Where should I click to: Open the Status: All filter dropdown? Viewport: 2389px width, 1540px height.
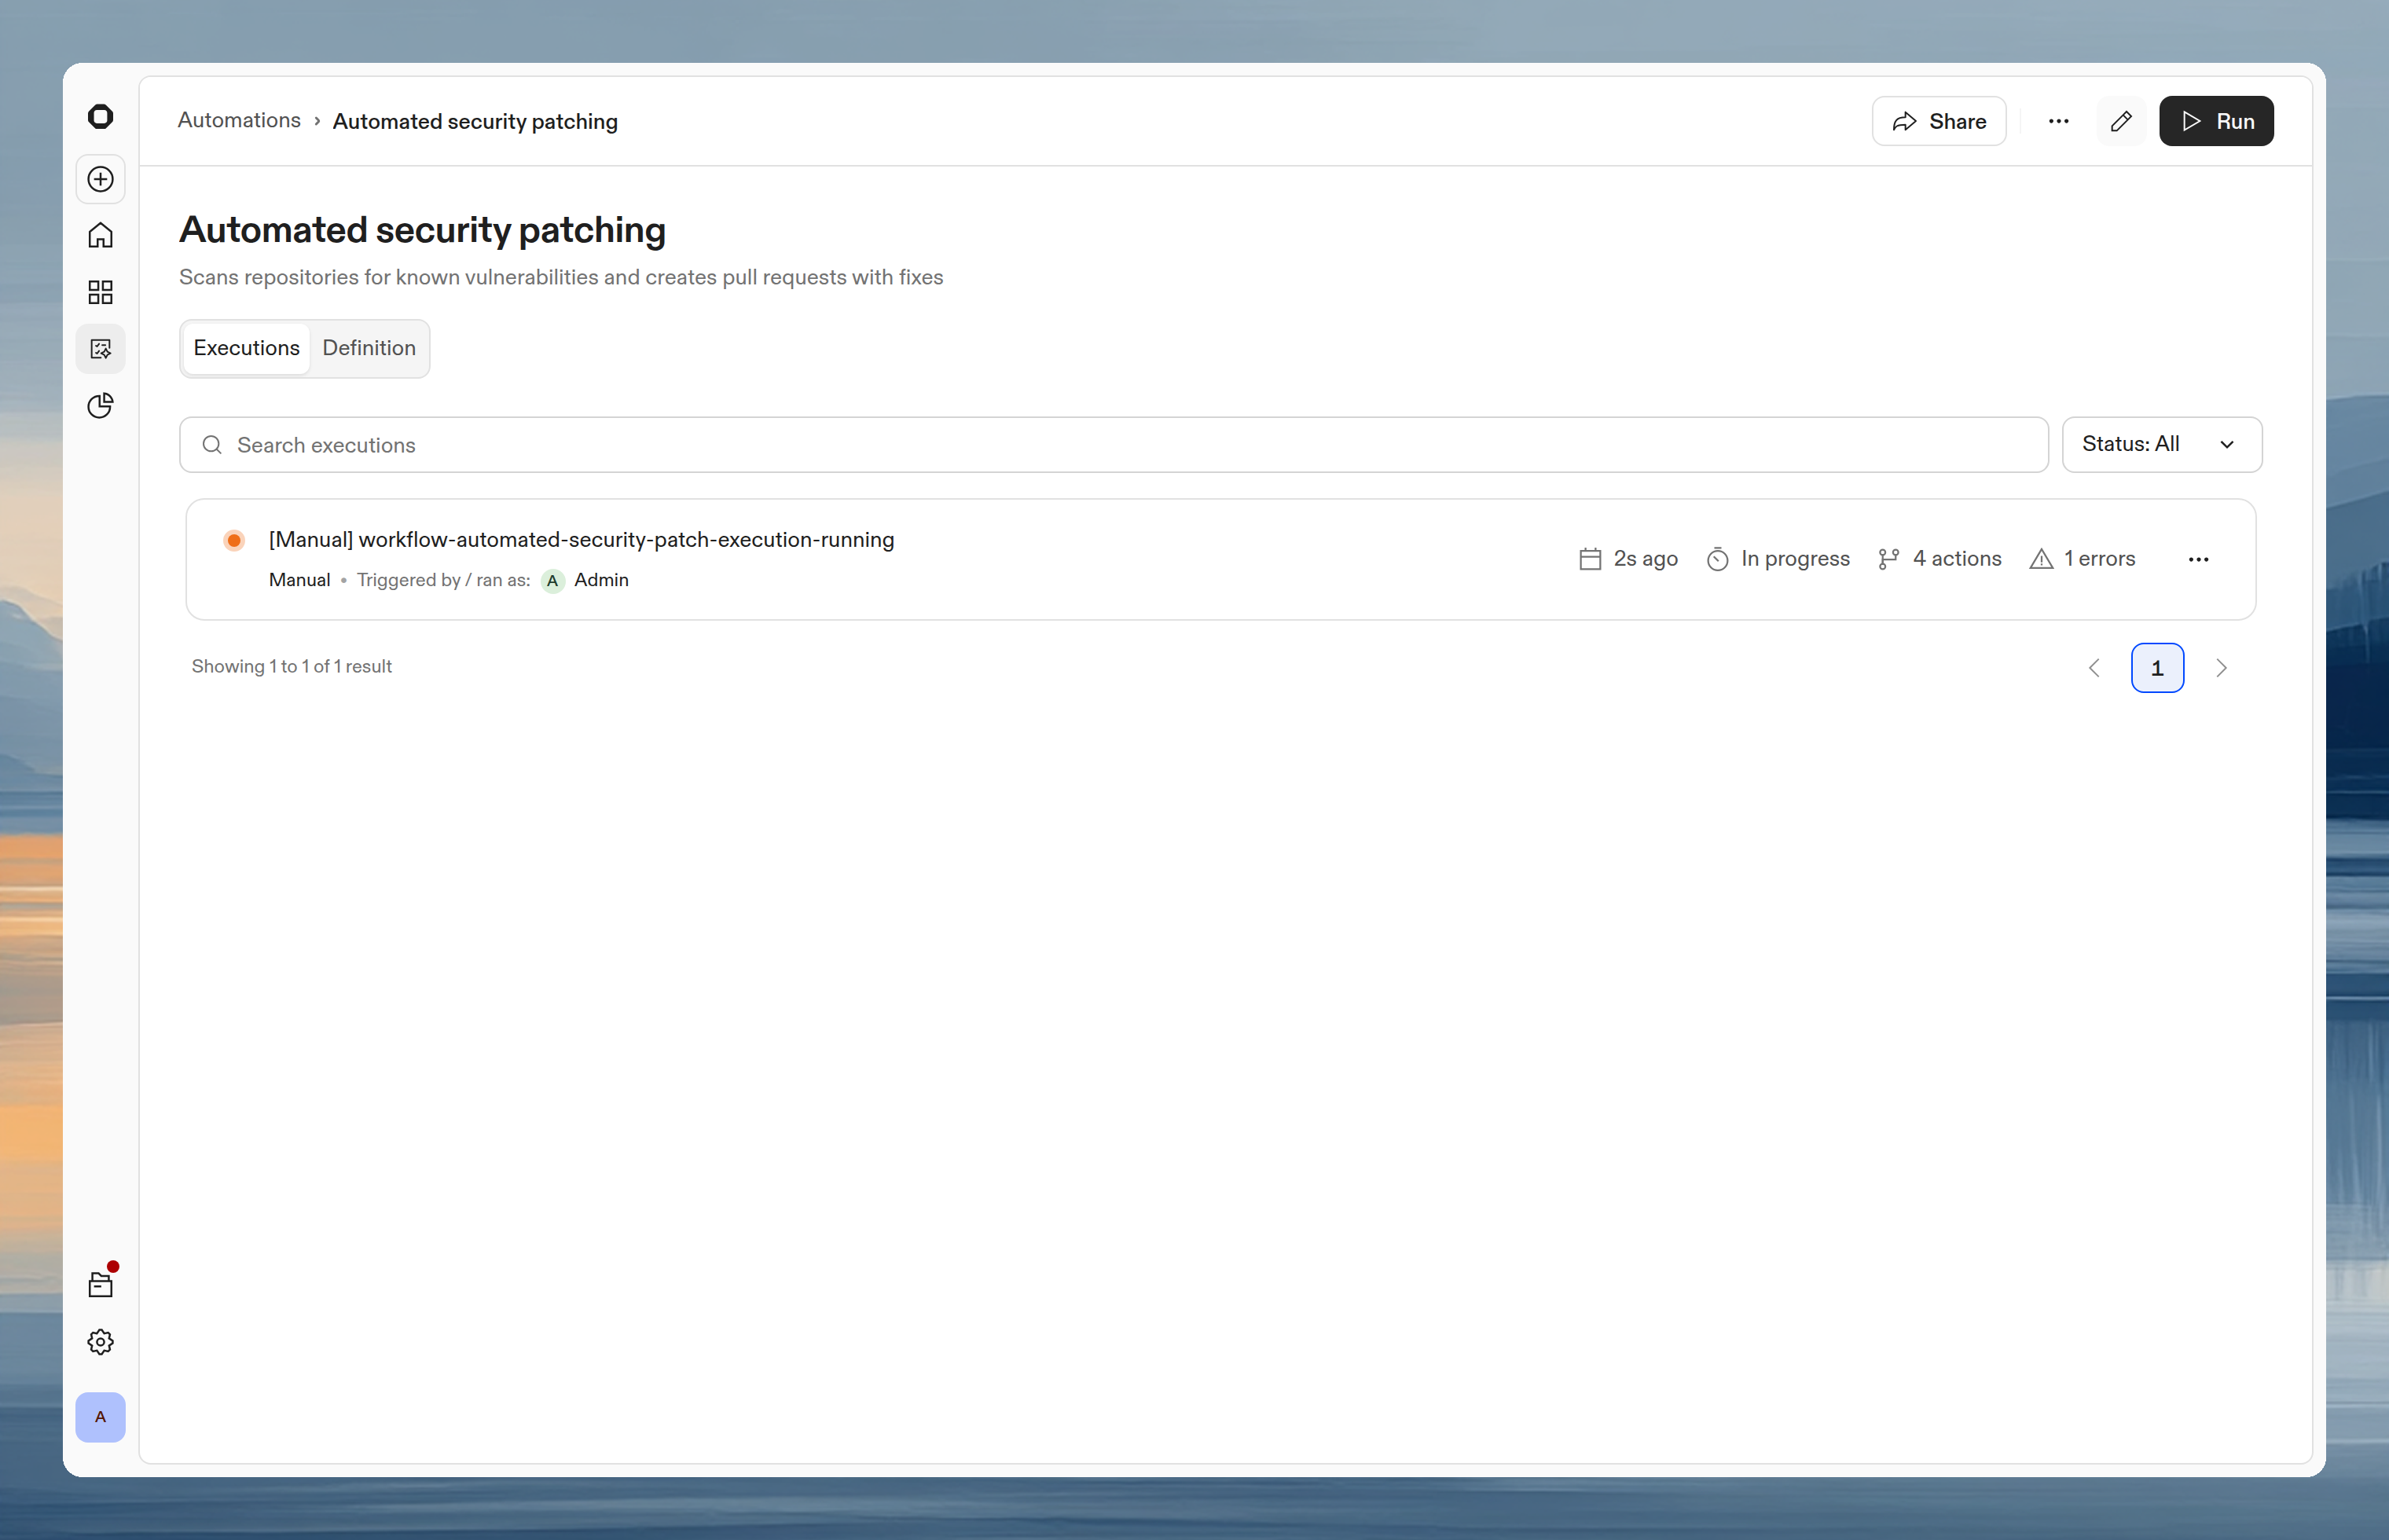coord(2161,444)
